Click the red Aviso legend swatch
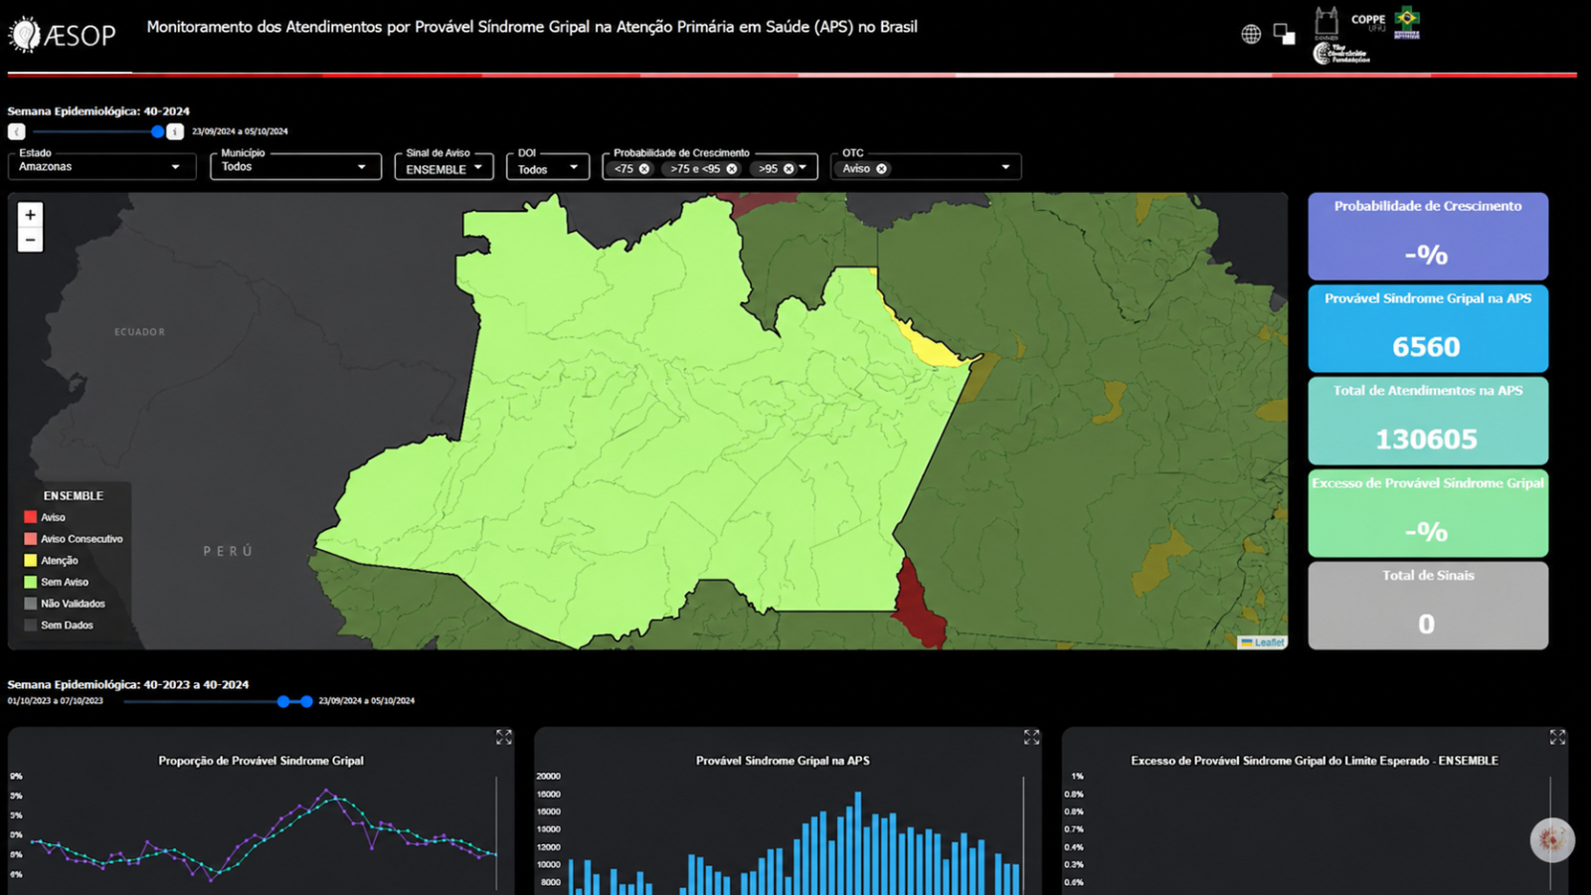This screenshot has width=1591, height=895. (x=31, y=517)
